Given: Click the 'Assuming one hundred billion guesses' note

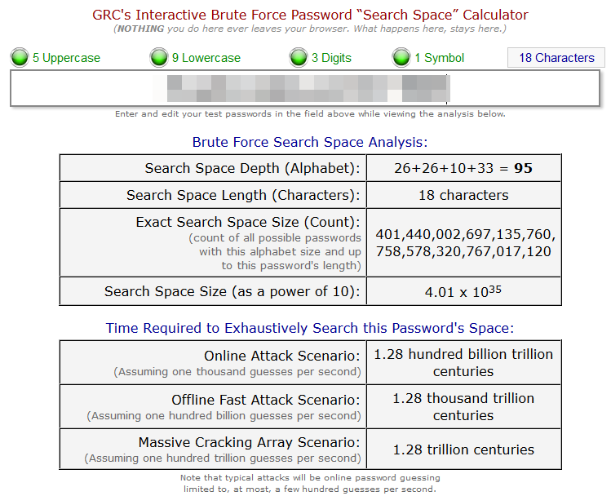Looking at the screenshot, I should (224, 416).
